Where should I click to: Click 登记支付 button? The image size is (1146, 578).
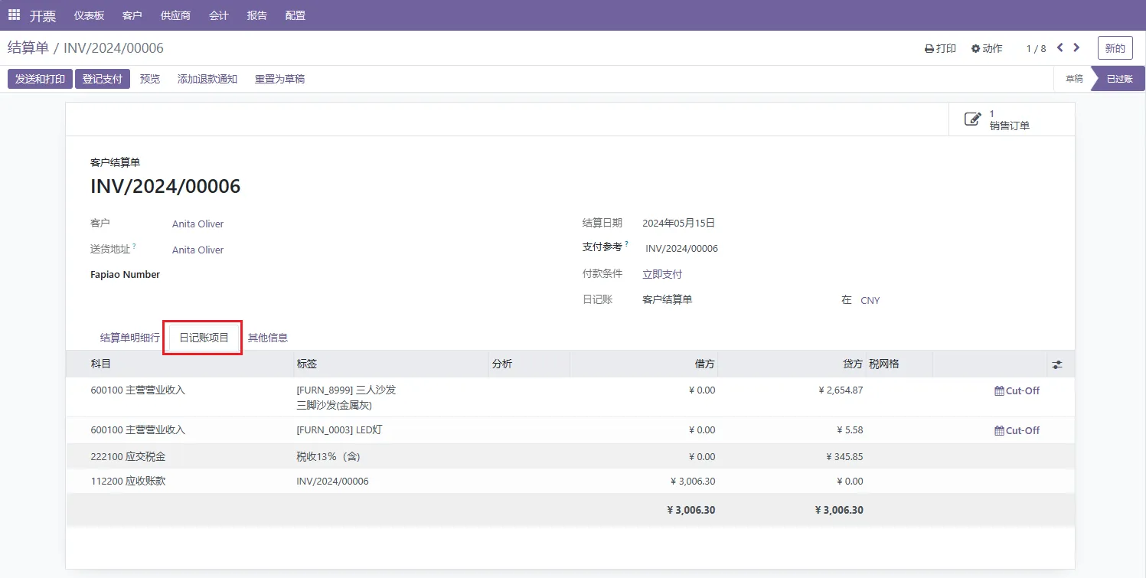103,79
